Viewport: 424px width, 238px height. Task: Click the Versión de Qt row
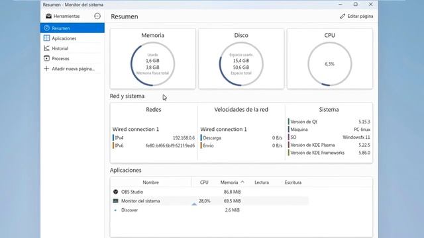click(329, 122)
